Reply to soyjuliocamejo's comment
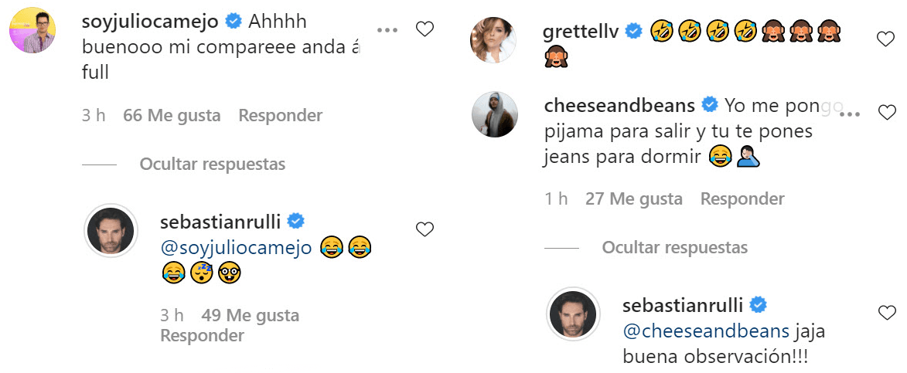This screenshot has width=907, height=373. [x=280, y=116]
